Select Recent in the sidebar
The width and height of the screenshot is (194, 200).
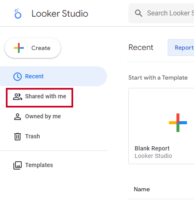click(x=54, y=76)
